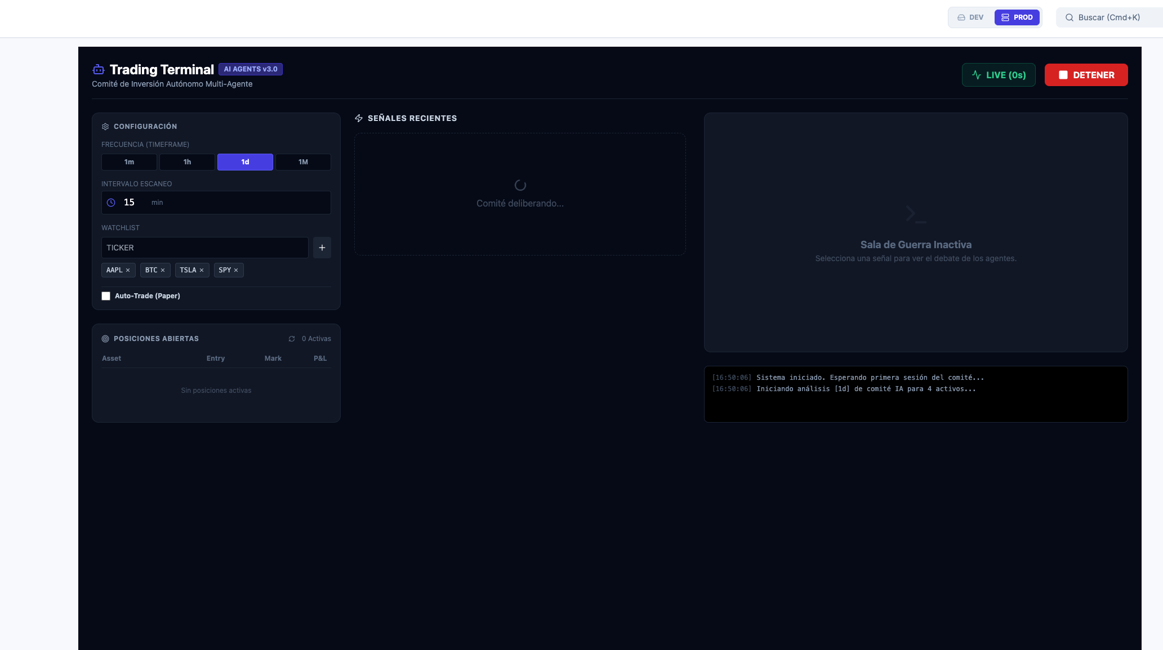
Task: Click the refresh icon near 0 Activas
Action: click(x=292, y=338)
